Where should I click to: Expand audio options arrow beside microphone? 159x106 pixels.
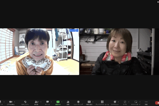[4, 102]
